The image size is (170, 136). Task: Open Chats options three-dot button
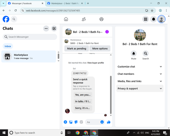(x=46, y=29)
